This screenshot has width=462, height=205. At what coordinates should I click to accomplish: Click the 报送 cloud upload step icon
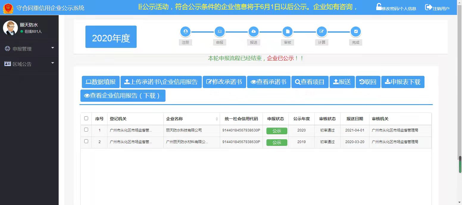[254, 31]
